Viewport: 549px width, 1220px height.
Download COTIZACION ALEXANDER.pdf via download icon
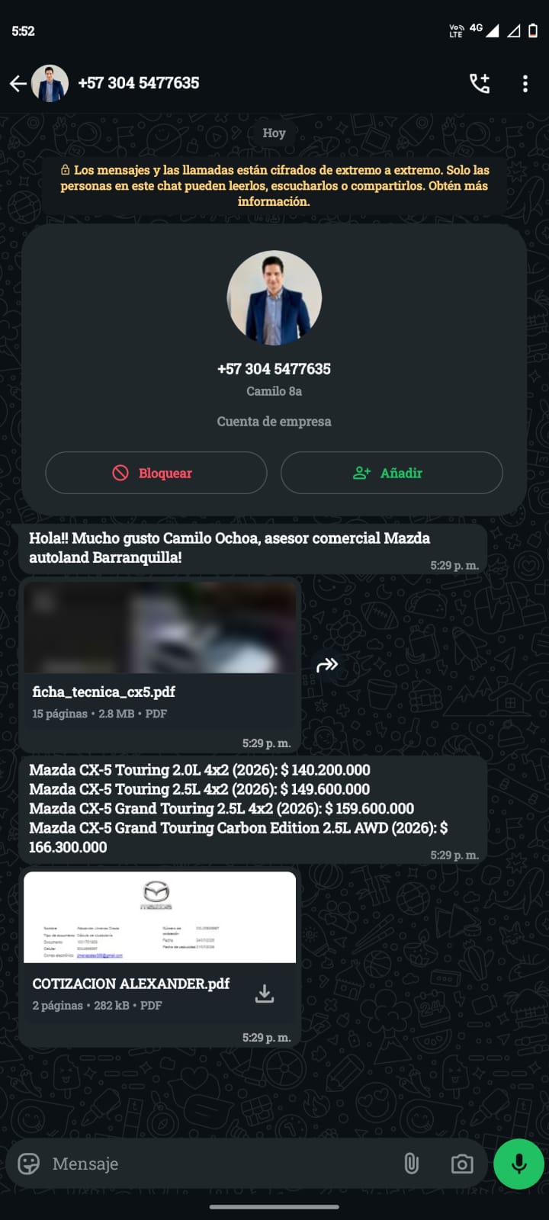pyautogui.click(x=265, y=994)
